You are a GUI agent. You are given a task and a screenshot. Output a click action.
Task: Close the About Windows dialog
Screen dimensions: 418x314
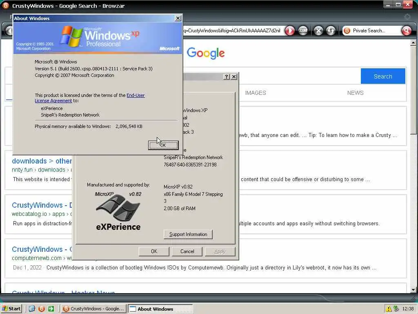178,18
